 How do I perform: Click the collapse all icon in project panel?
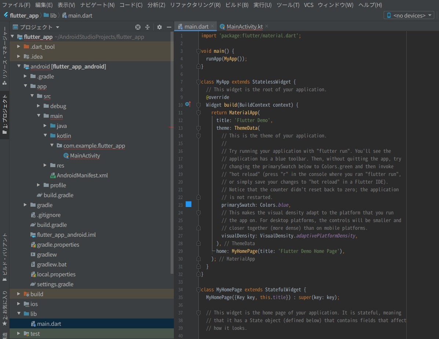147,27
